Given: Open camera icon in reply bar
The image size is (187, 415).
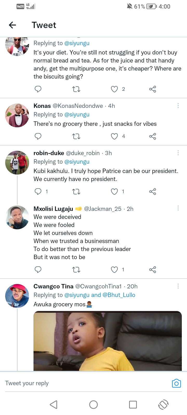Looking at the screenshot, I should click(x=176, y=383).
